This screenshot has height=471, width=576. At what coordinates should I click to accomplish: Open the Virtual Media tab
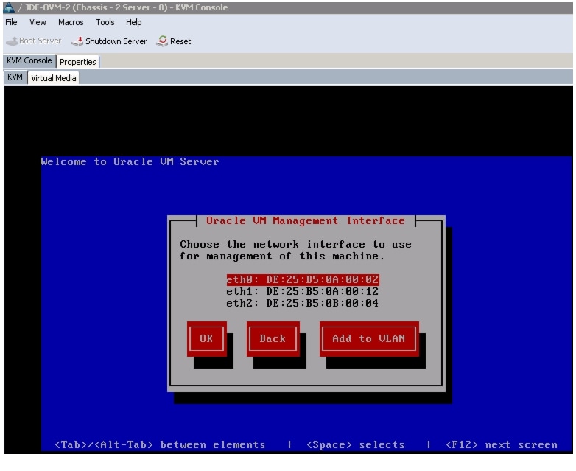click(x=54, y=78)
